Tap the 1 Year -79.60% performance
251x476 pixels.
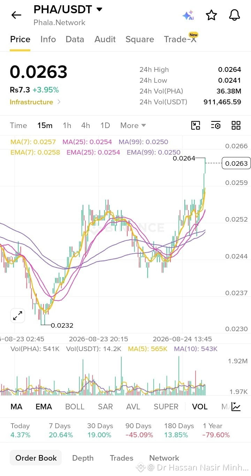click(216, 430)
